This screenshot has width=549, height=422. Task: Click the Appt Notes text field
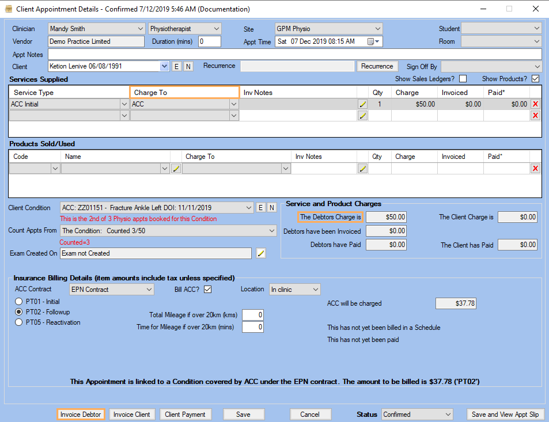click(x=295, y=54)
